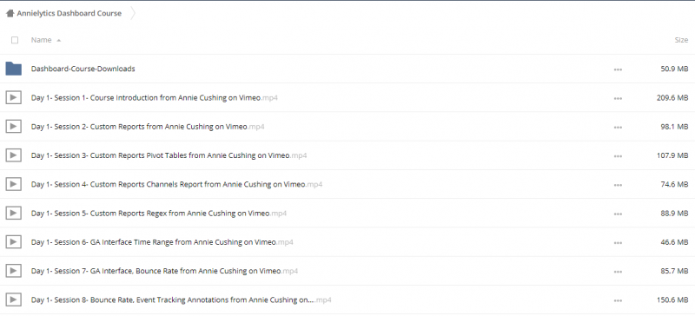The height and width of the screenshot is (316, 695).
Task: Click the video icon for Session 5 Regex
Action: point(14,213)
